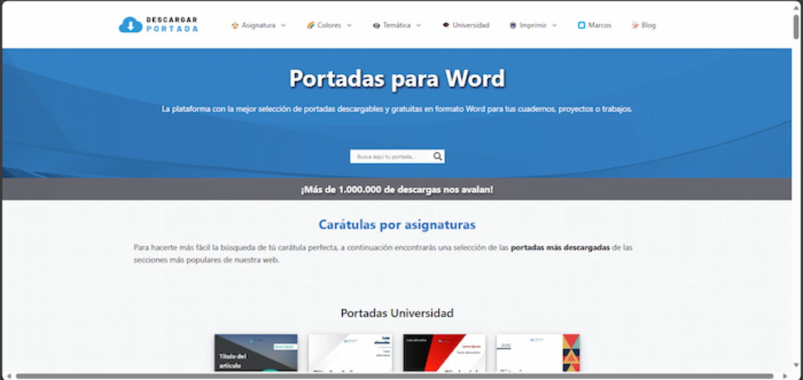Click the eye icon beside Temática
803x380 pixels.
tap(376, 26)
